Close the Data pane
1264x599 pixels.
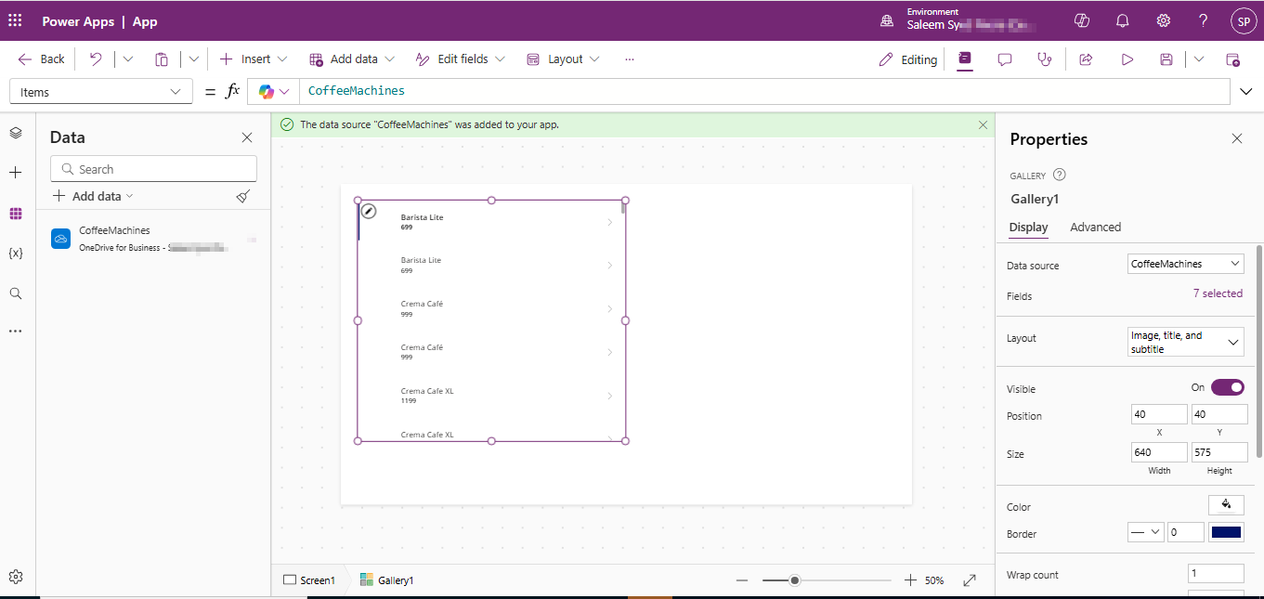247,137
